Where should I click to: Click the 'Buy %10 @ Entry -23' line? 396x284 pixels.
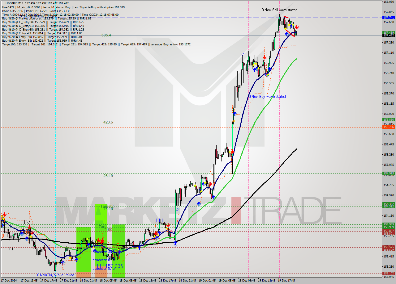pyautogui.click(x=42, y=33)
